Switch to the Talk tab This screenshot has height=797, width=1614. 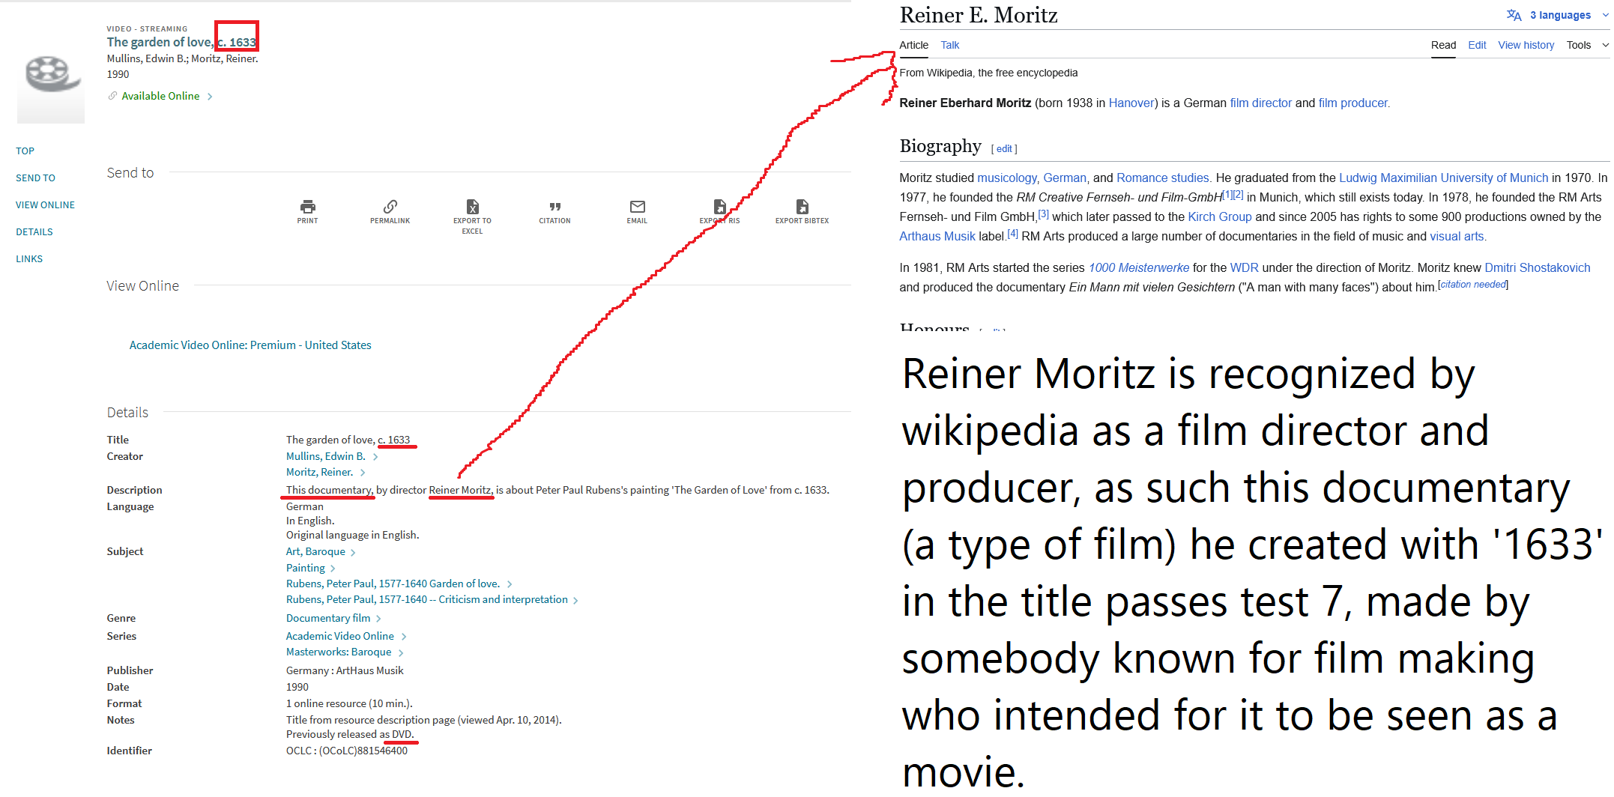click(x=949, y=45)
